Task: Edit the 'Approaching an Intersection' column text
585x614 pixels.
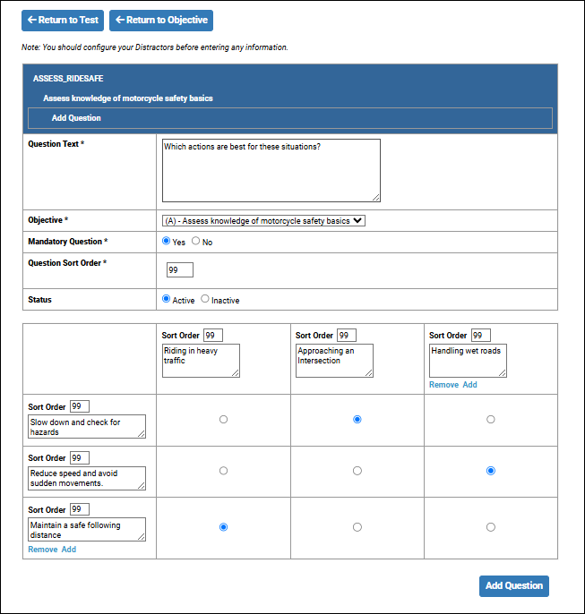Action: pyautogui.click(x=334, y=360)
